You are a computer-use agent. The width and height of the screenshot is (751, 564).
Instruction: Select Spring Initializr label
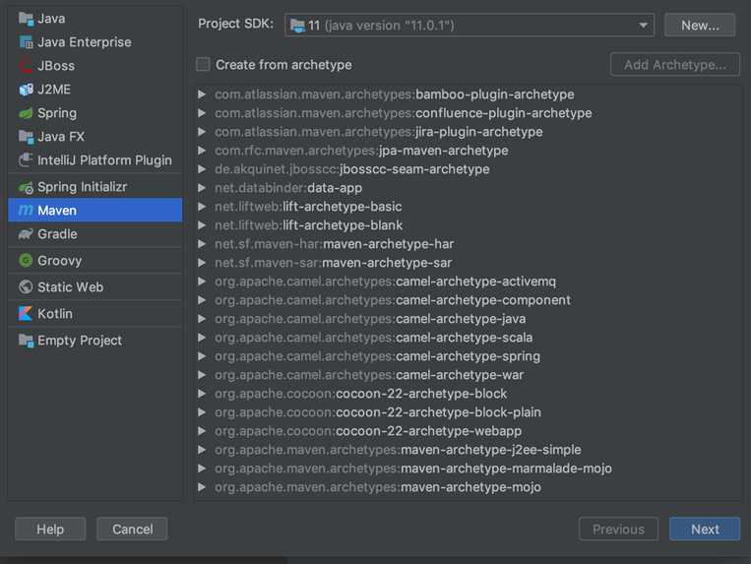83,187
